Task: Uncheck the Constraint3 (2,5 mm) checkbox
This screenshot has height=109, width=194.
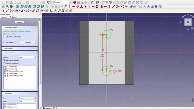Action: (x=5, y=71)
